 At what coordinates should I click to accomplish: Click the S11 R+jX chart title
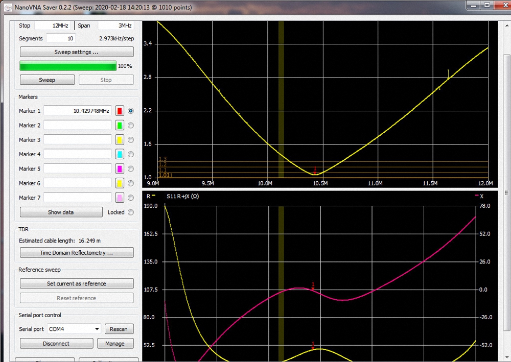click(x=182, y=196)
